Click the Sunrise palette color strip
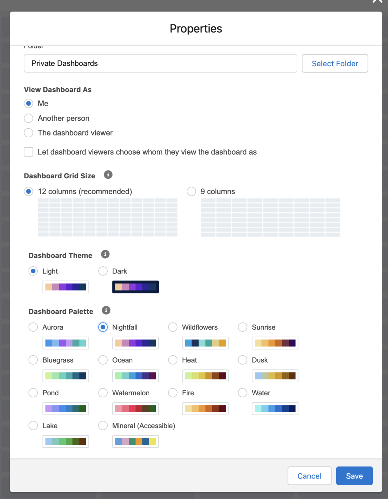Image resolution: width=388 pixels, height=499 pixels. click(x=275, y=343)
